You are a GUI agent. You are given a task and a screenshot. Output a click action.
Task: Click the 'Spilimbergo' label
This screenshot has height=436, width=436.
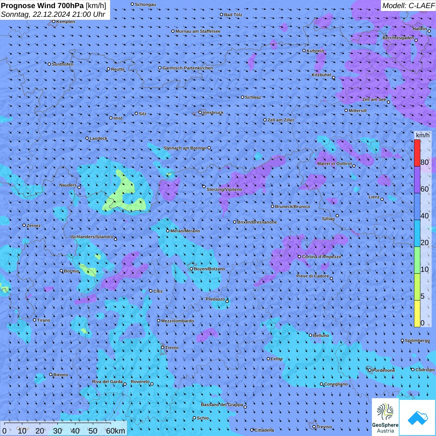tap(417, 340)
